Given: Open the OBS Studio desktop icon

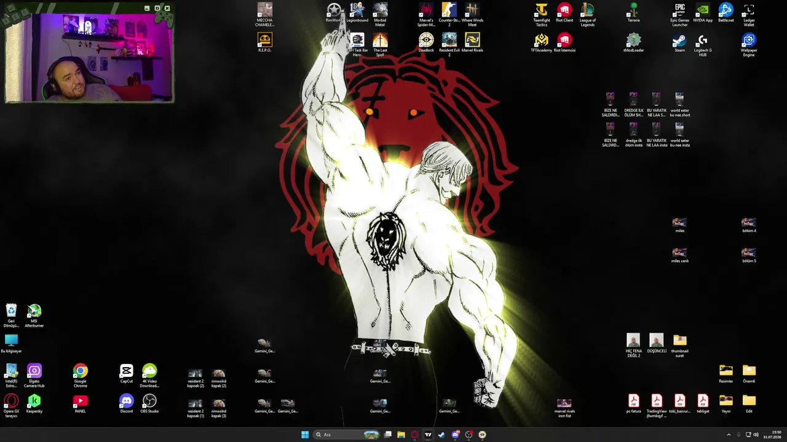Looking at the screenshot, I should pos(149,403).
